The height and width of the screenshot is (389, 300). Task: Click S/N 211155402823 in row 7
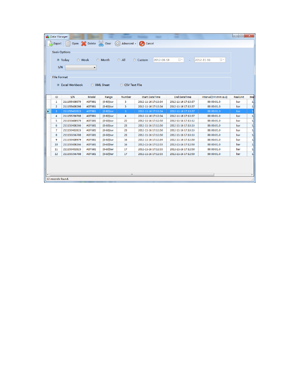72,130
